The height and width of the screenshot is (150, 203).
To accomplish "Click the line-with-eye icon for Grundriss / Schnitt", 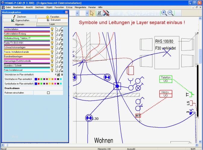I will [61, 66].
